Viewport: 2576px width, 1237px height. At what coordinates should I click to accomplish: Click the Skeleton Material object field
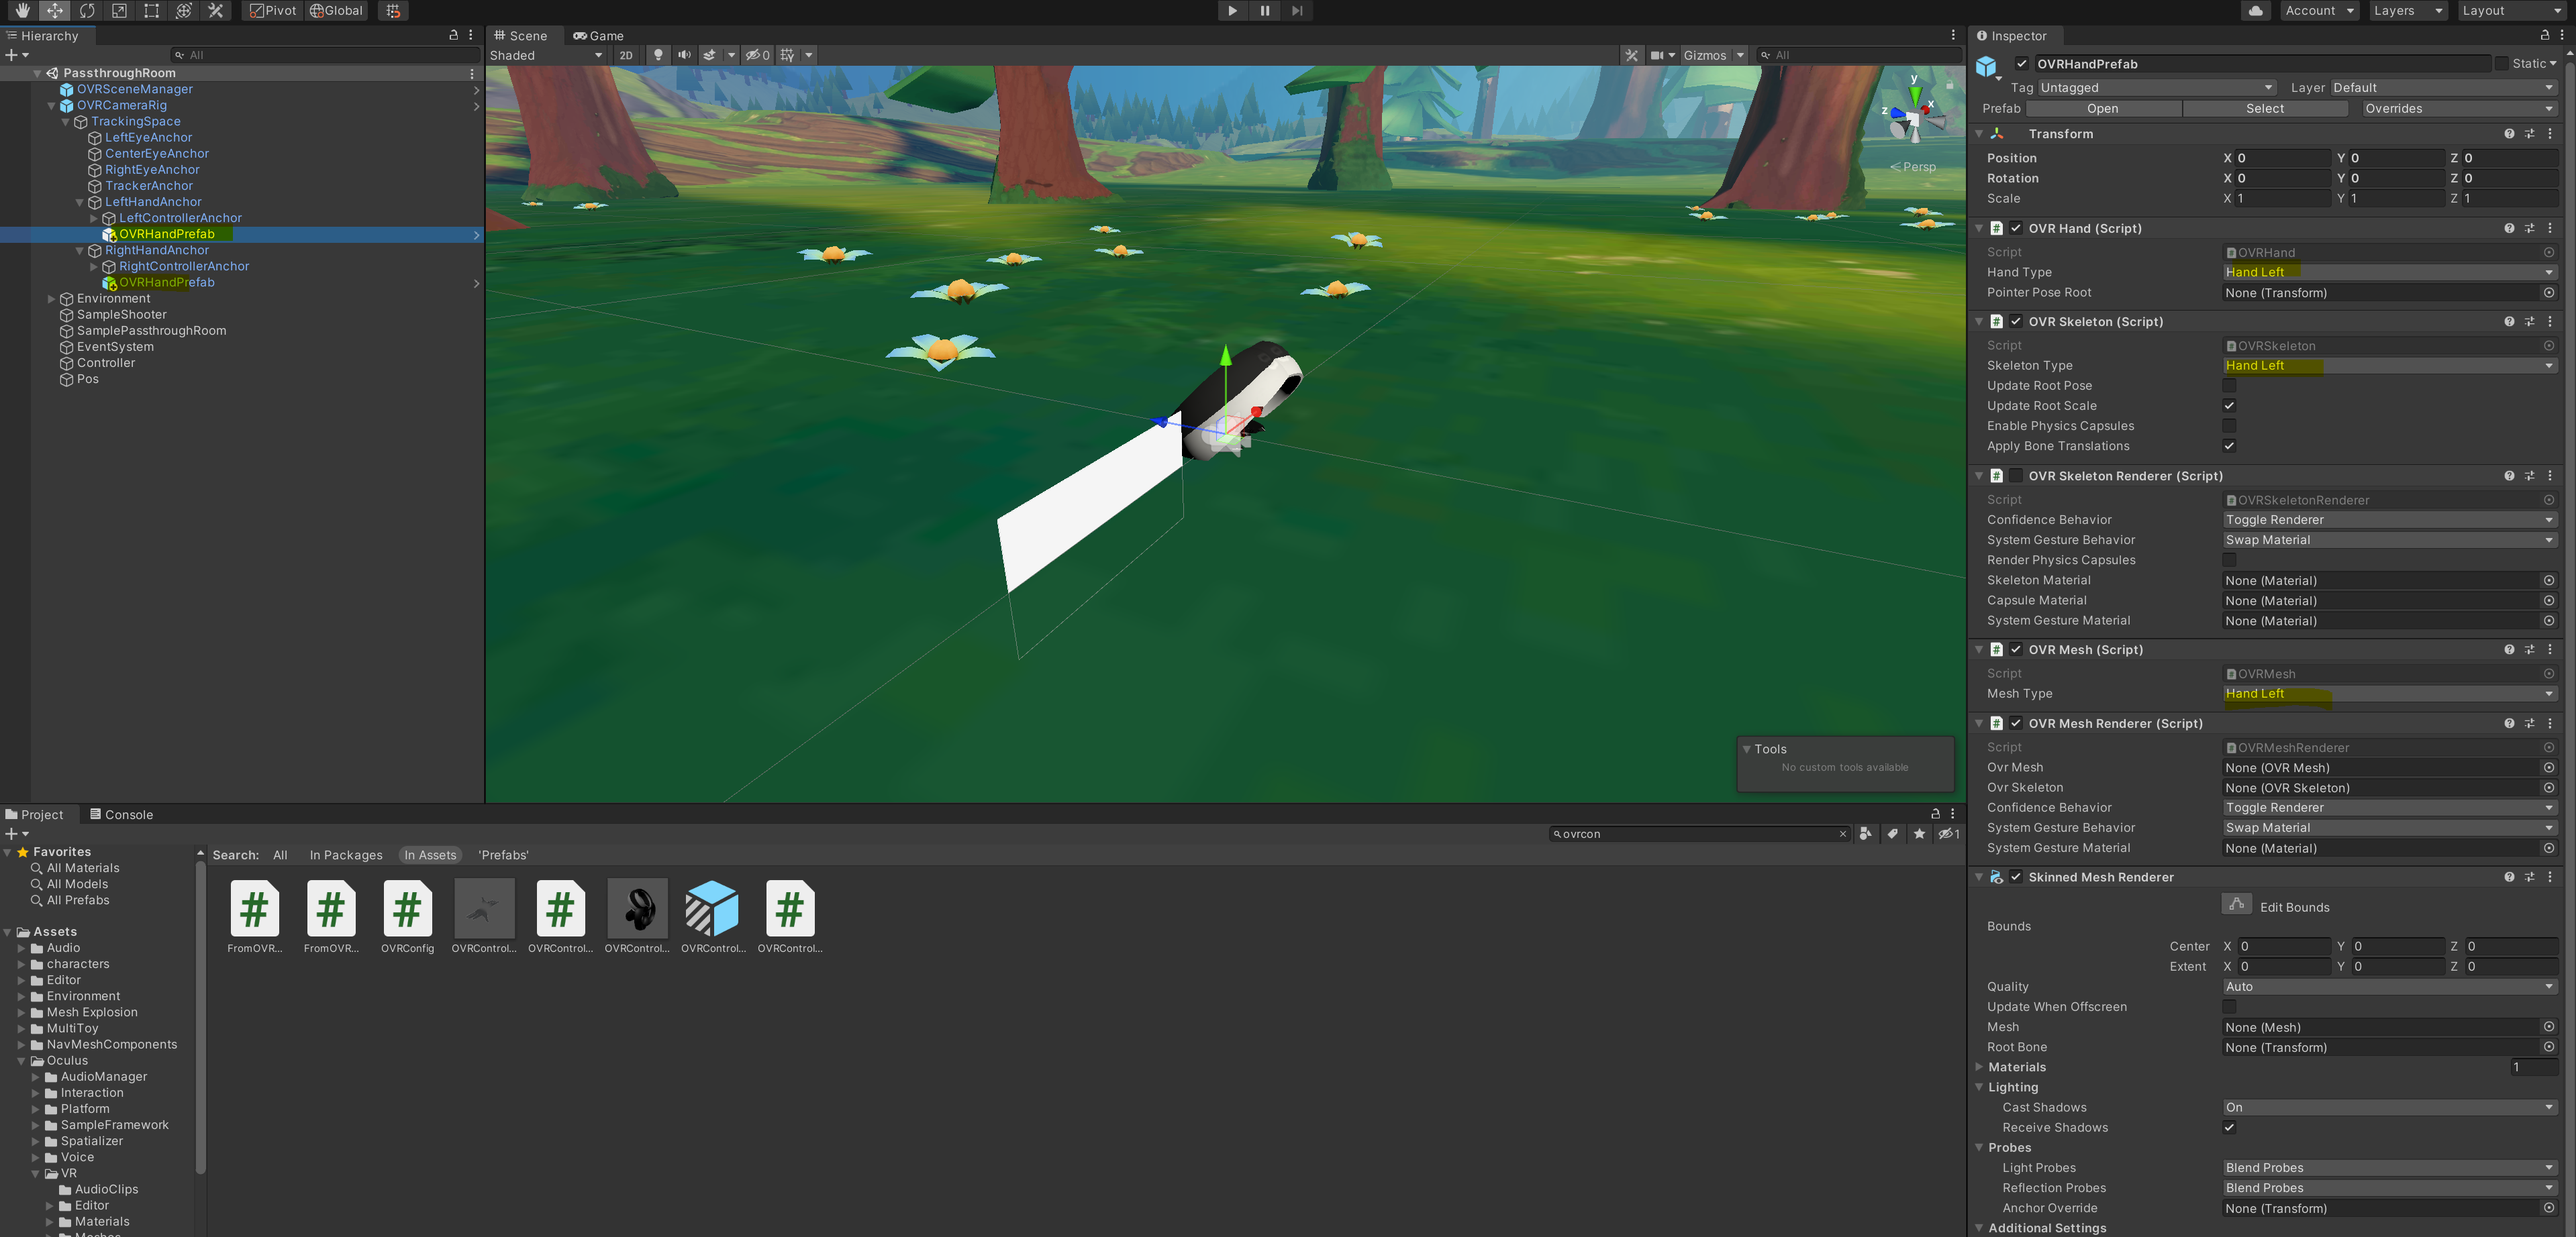[2380, 580]
